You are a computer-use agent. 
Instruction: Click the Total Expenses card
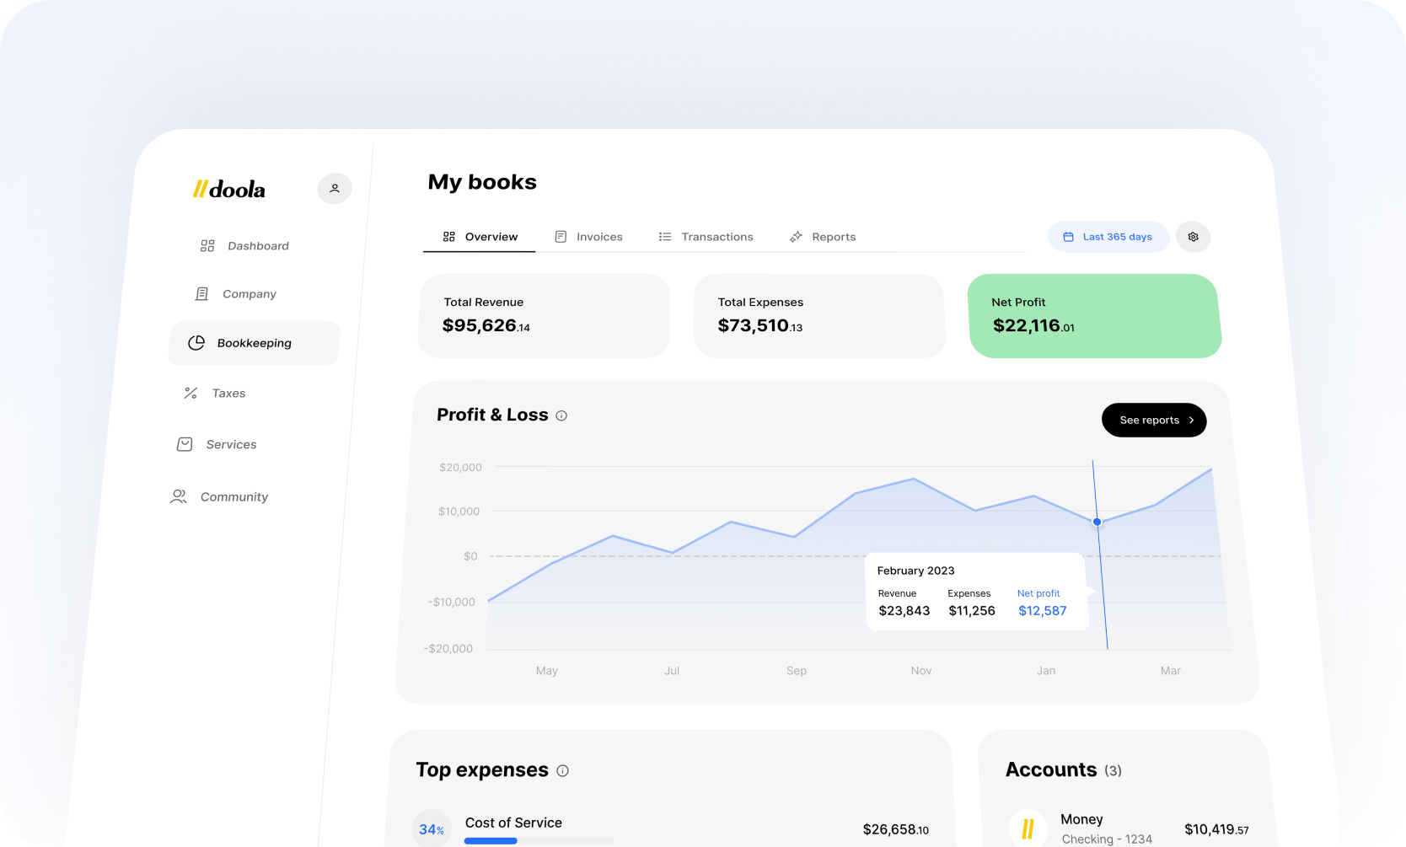[819, 316]
